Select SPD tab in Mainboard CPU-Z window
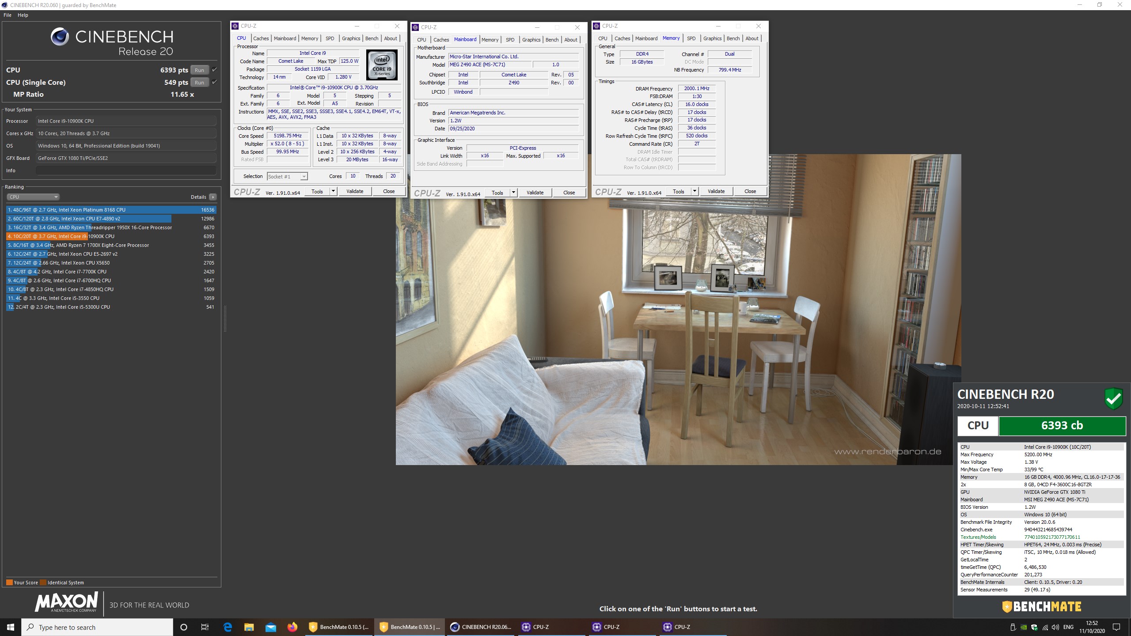Image resolution: width=1131 pixels, height=636 pixels. pos(510,40)
